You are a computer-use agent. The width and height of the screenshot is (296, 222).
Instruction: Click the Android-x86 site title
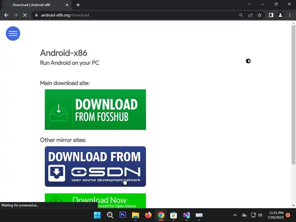(x=64, y=53)
